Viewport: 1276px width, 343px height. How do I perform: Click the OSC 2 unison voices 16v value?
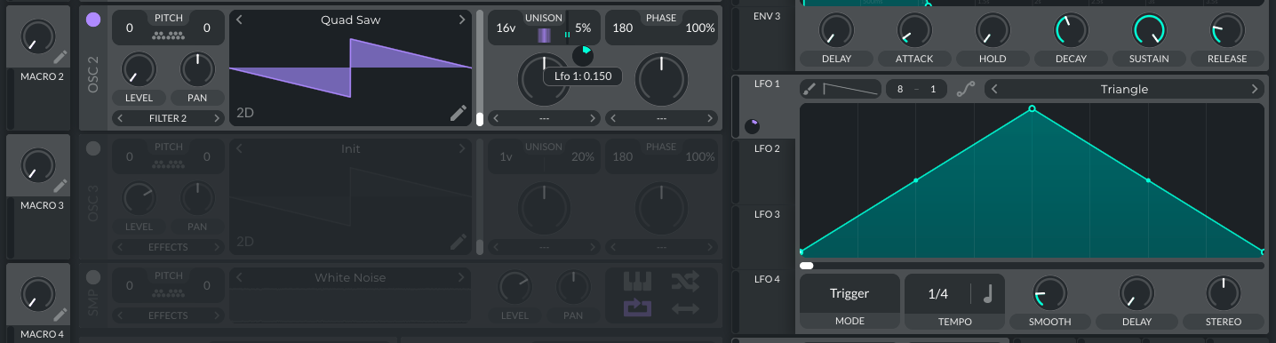[506, 28]
